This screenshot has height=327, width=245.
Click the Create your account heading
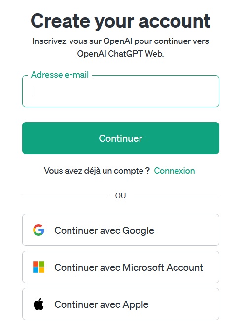point(120,21)
